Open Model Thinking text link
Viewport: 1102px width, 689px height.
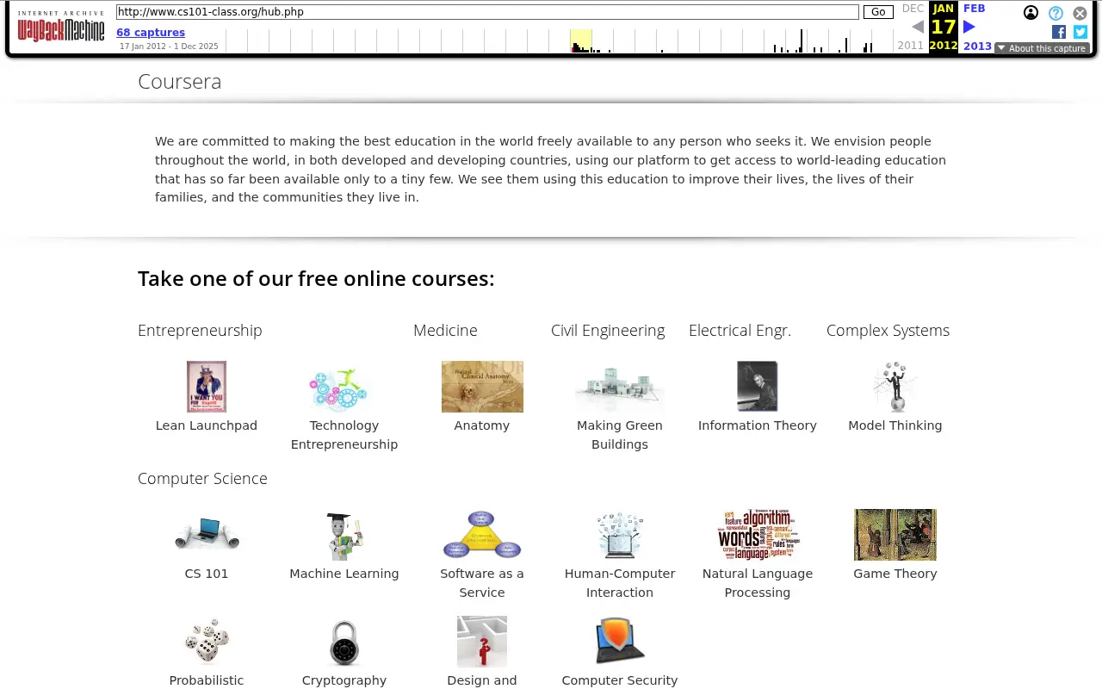point(895,425)
